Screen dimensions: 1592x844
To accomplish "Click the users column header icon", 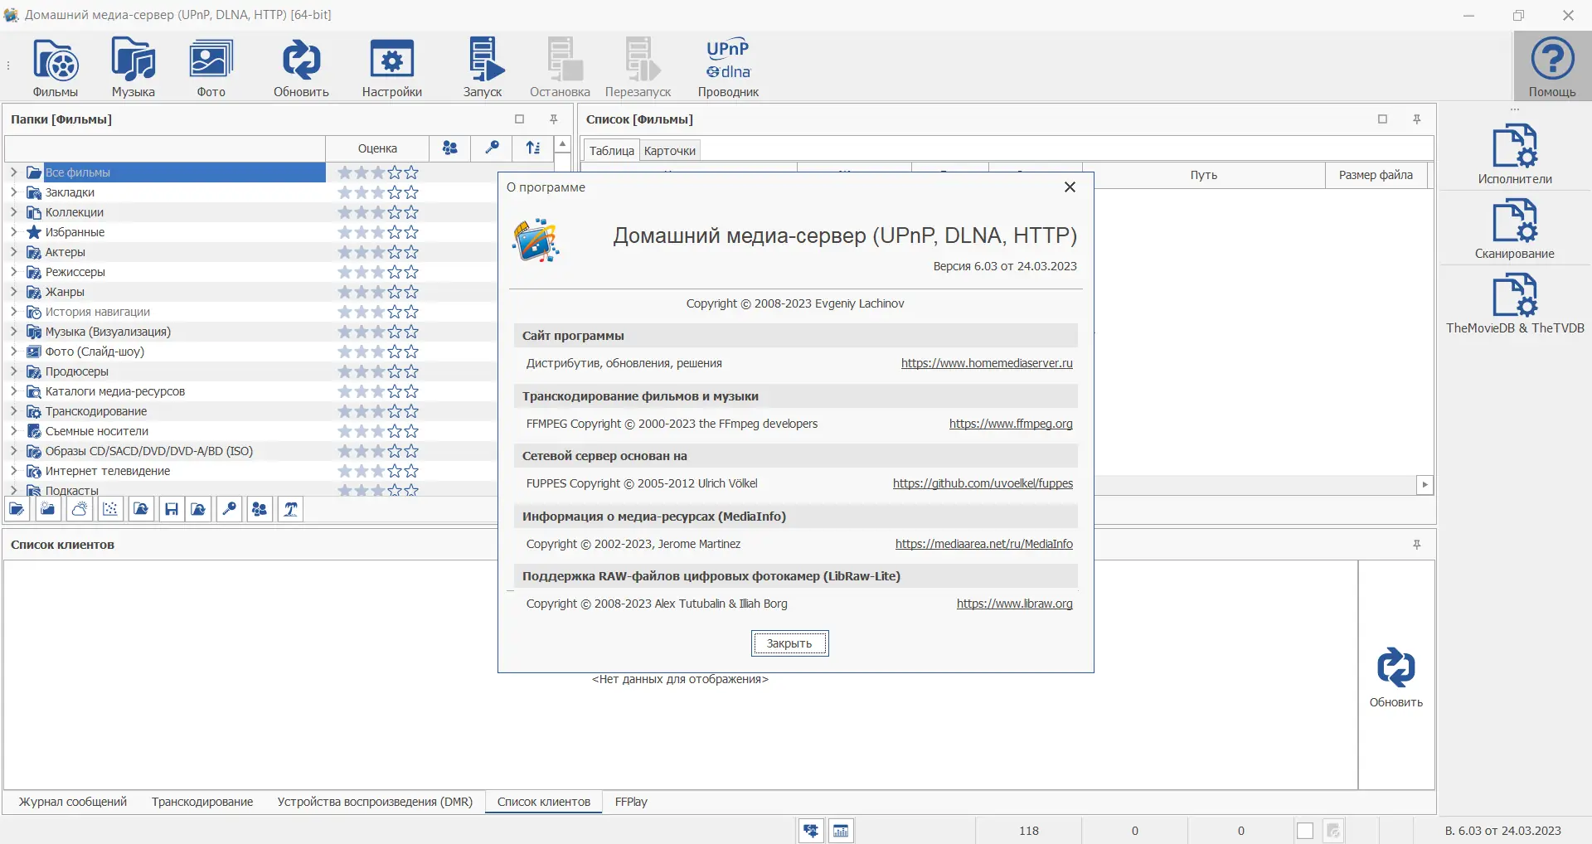I will pos(450,148).
